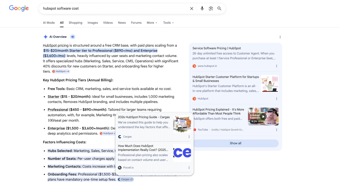Open AI Overview three-dot options menu
Screen dimensions: 340x184
coord(280,37)
